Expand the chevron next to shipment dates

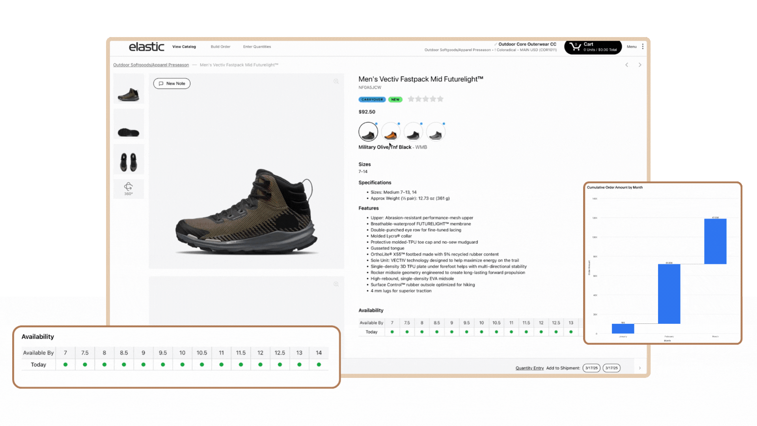coord(640,368)
